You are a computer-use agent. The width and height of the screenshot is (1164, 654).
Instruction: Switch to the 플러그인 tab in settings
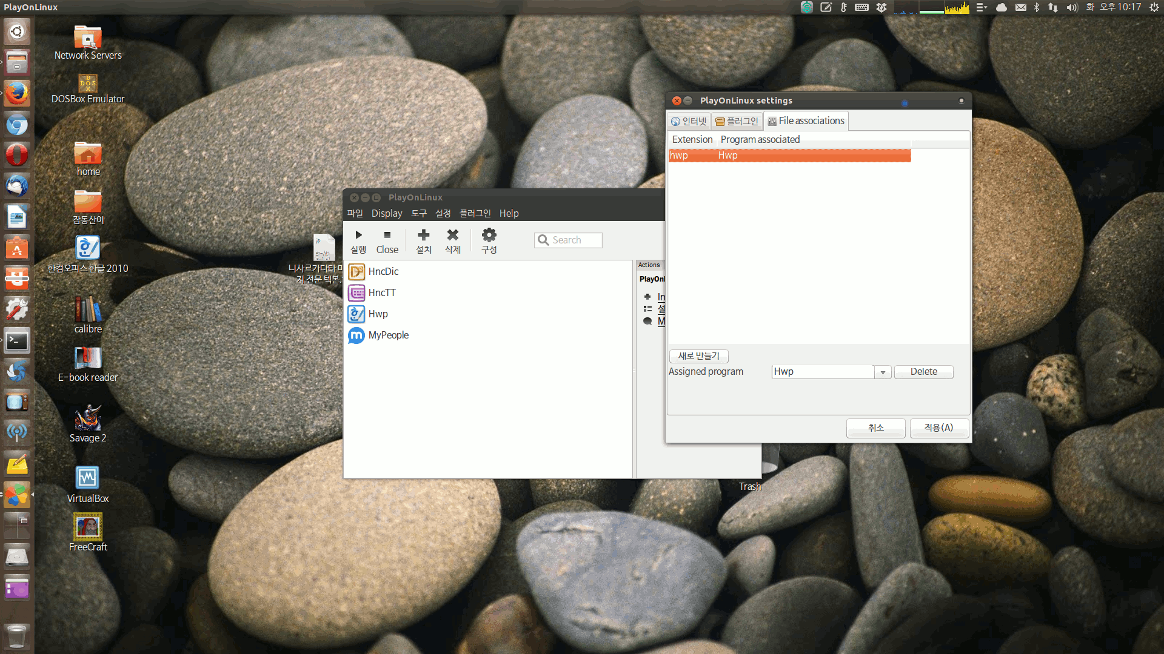coord(737,121)
